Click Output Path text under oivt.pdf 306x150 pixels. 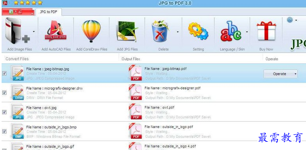[x=178, y=117]
